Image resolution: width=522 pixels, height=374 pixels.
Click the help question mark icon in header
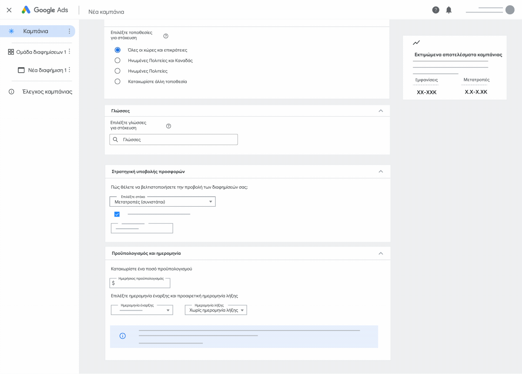click(435, 10)
